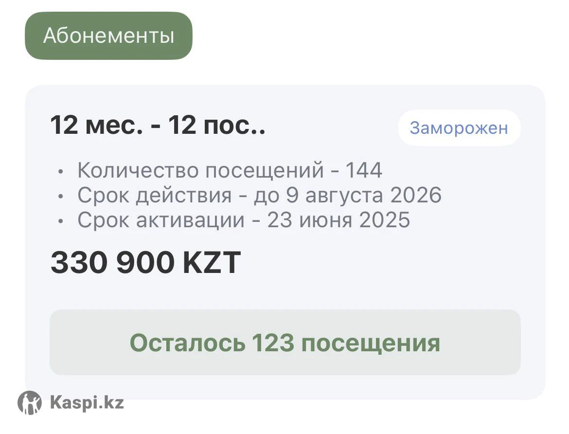The image size is (569, 434).
Task: Click the Kaspi.kz text link
Action: (x=87, y=403)
